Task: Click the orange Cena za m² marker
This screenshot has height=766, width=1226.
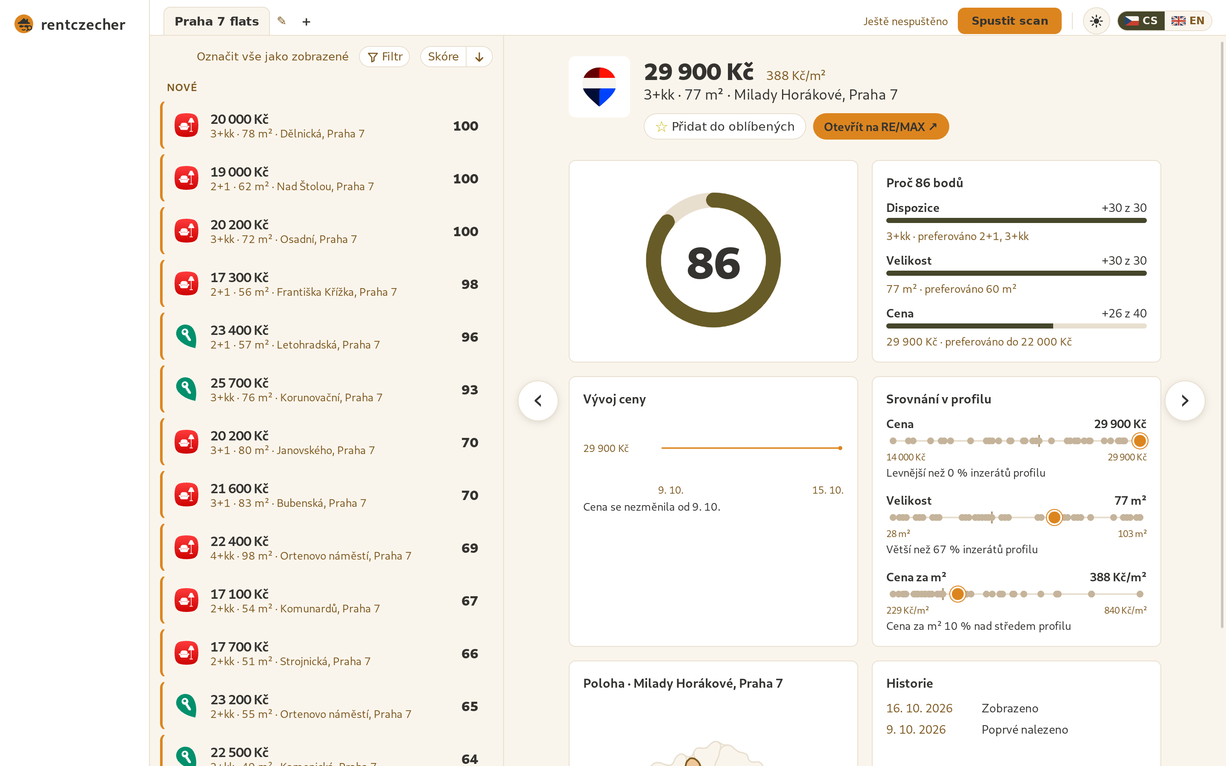Action: [x=957, y=594]
